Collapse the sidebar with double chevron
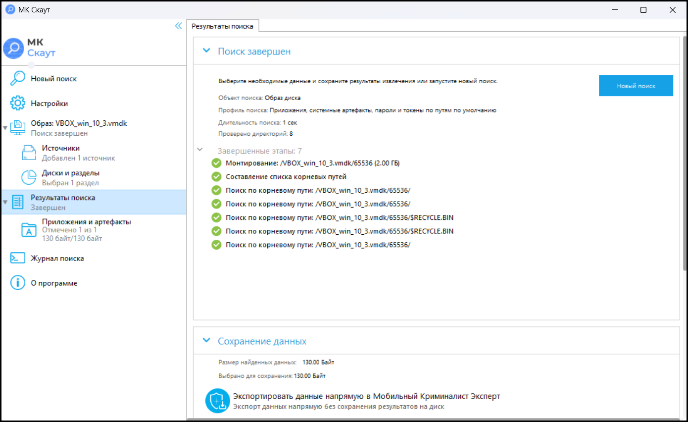Viewport: 688px width, 422px height. (179, 26)
